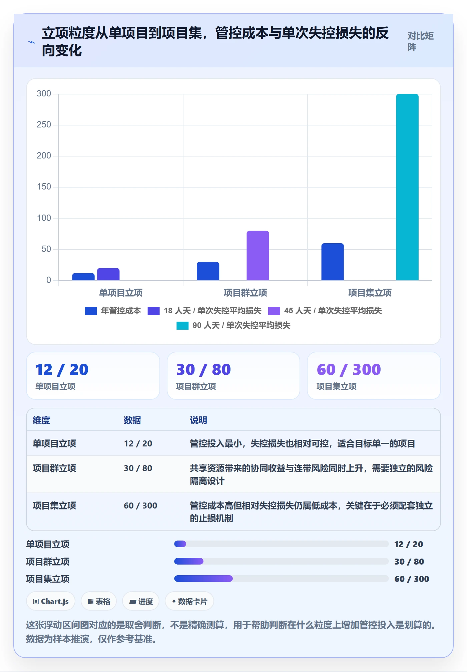The height and width of the screenshot is (672, 467).
Task: Click 90 人天 / 单次失控平均损失 legend label
Action: (x=241, y=326)
